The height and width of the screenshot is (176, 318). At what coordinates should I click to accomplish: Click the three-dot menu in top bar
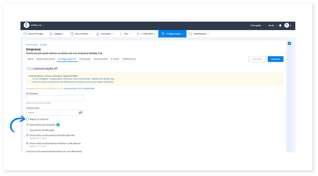click(x=291, y=25)
